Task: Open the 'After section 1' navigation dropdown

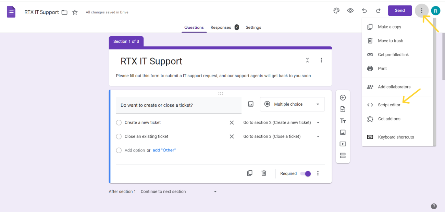Action: 215,191
